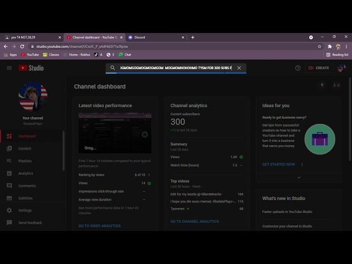The image size is (352, 264).
Task: Open the Reading list
Action: click(x=337, y=54)
